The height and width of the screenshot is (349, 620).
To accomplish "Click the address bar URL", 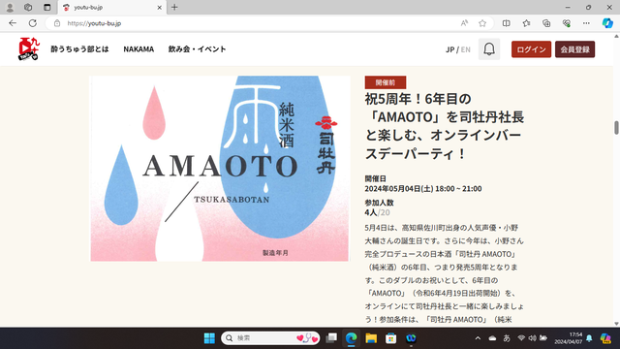I will tap(94, 23).
